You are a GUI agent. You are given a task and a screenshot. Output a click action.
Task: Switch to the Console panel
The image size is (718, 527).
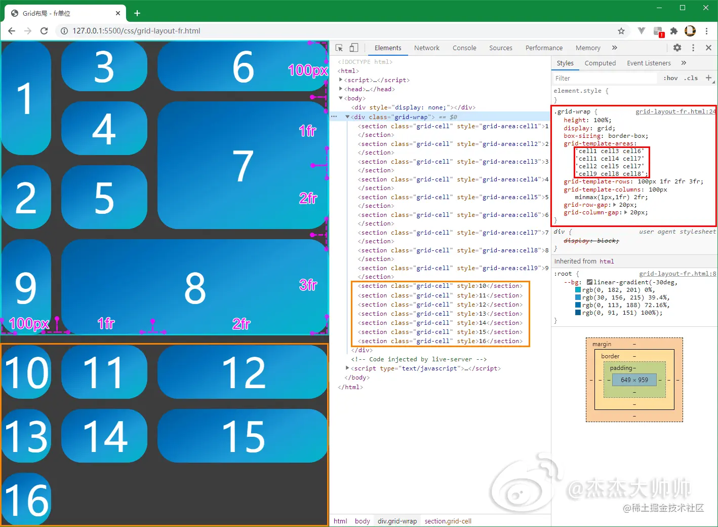tap(464, 48)
